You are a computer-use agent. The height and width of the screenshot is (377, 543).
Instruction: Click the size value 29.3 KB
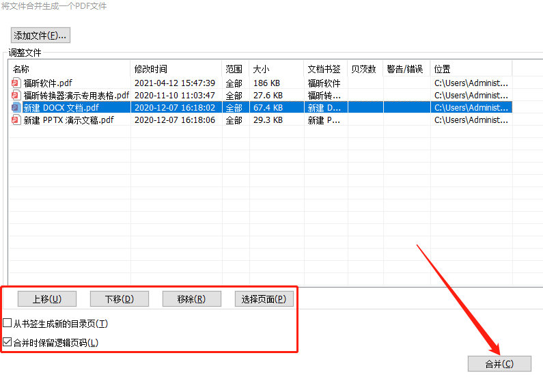[268, 120]
